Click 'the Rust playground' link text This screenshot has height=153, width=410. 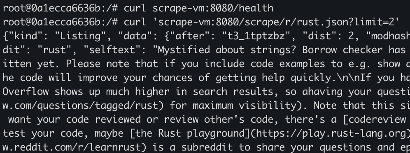(x=190, y=133)
